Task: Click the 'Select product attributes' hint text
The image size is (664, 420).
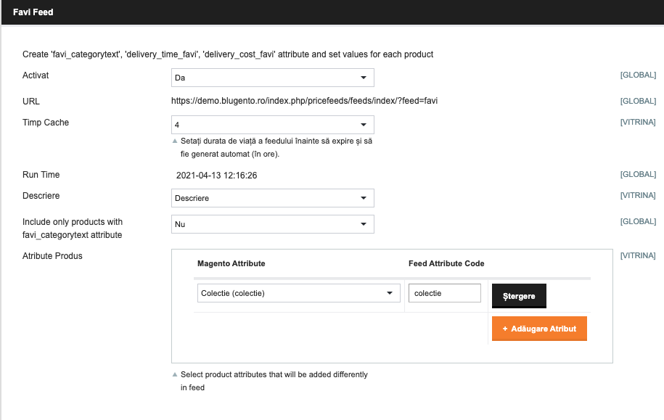Action: click(x=274, y=381)
